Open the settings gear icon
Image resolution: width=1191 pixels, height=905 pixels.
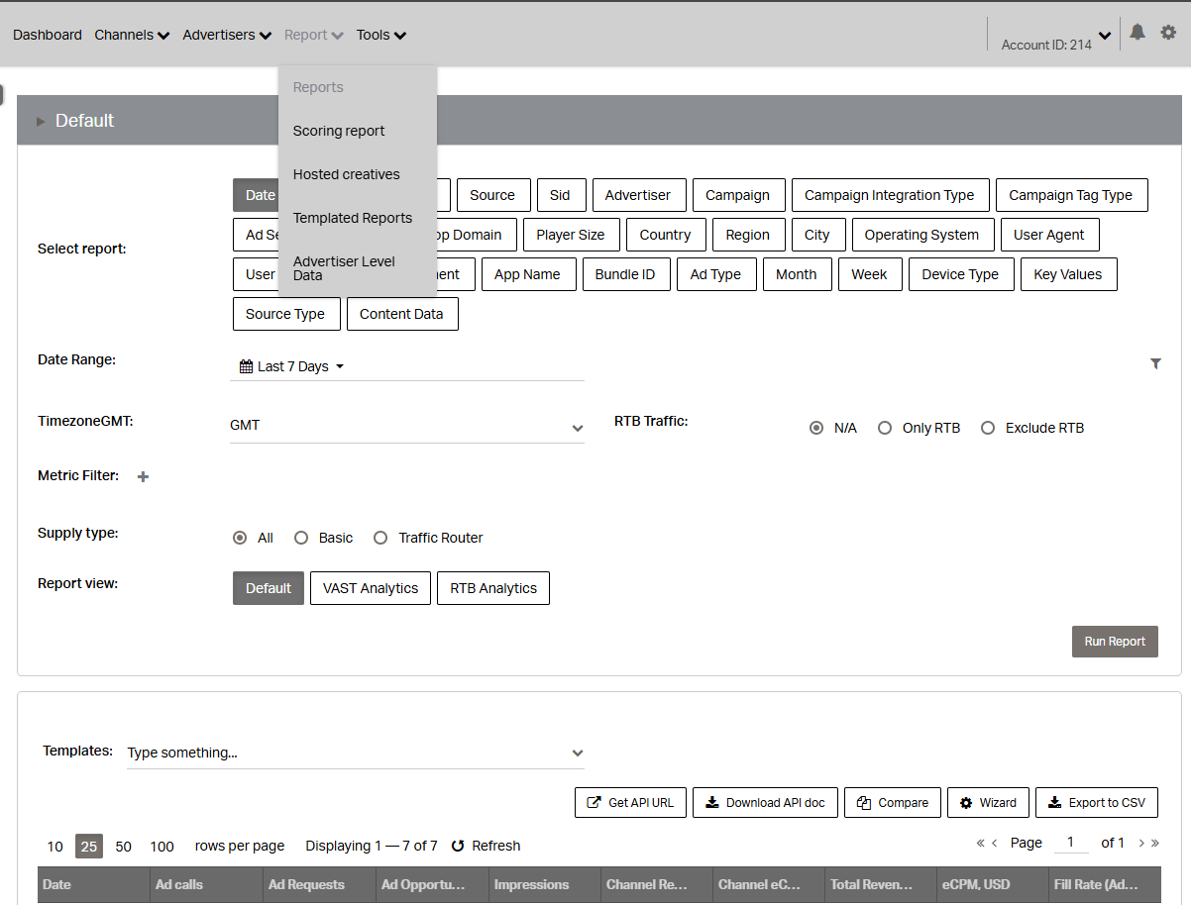point(1168,32)
